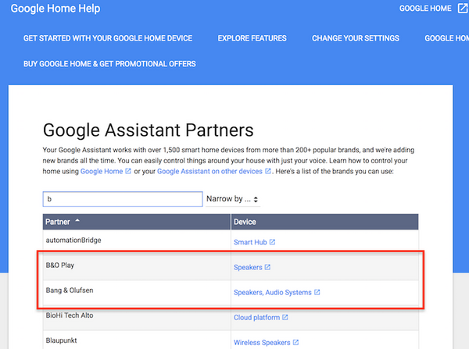
Task: Click external icon after Assistant on other devices
Action: point(268,171)
